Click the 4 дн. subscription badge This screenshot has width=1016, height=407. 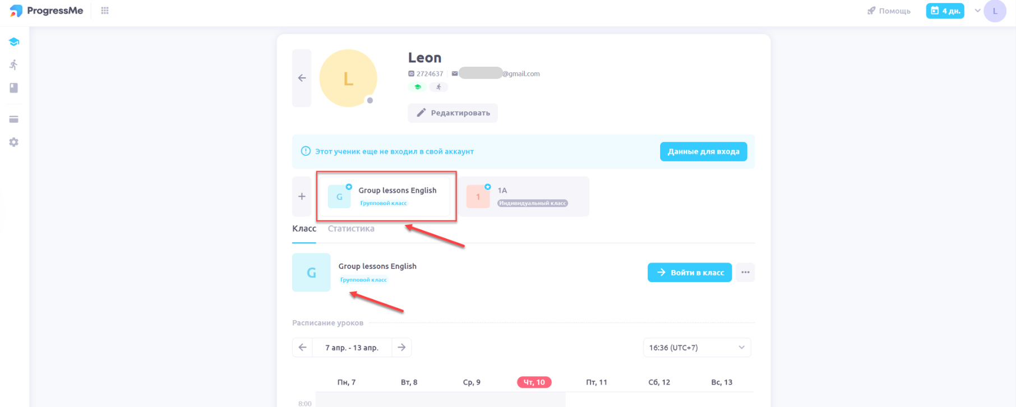(945, 11)
